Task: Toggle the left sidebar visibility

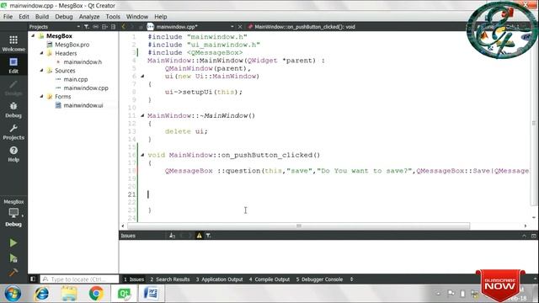Action: 33,279
